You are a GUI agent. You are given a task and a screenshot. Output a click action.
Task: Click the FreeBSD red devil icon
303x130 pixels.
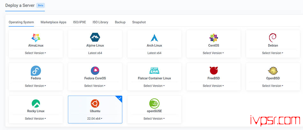(x=214, y=70)
